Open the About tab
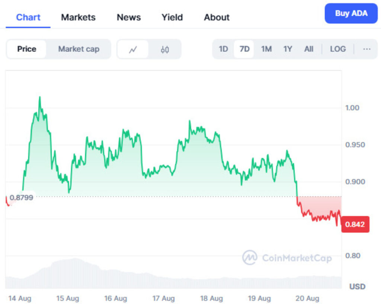Viewport: 381px width, 304px height. [217, 17]
